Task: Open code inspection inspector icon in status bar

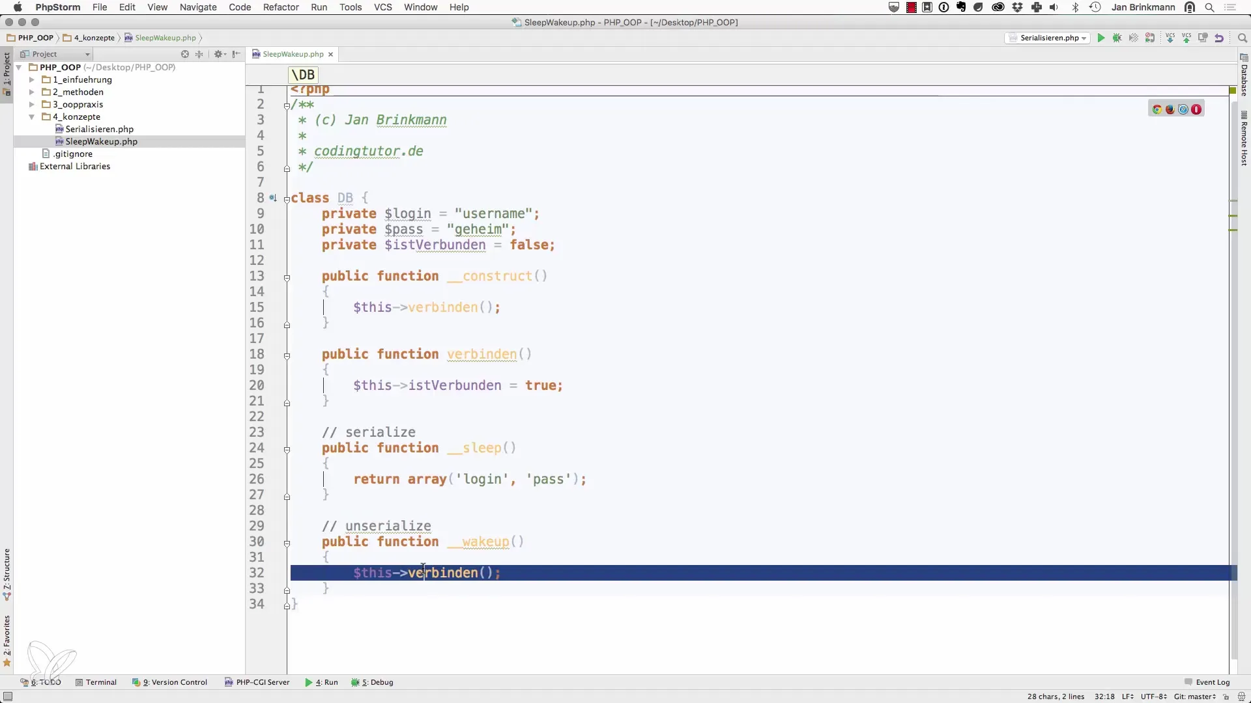Action: 1241,696
